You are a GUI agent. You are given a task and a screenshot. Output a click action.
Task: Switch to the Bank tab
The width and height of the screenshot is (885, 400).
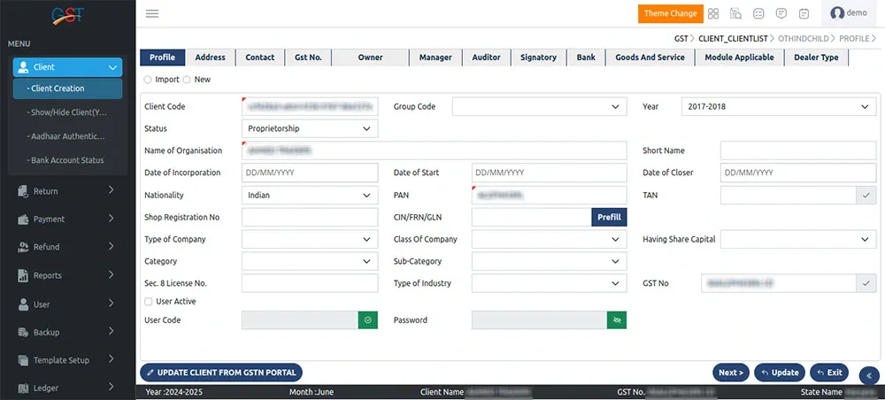click(586, 58)
